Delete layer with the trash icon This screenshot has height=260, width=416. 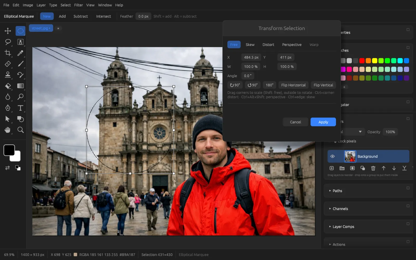[x=373, y=168]
